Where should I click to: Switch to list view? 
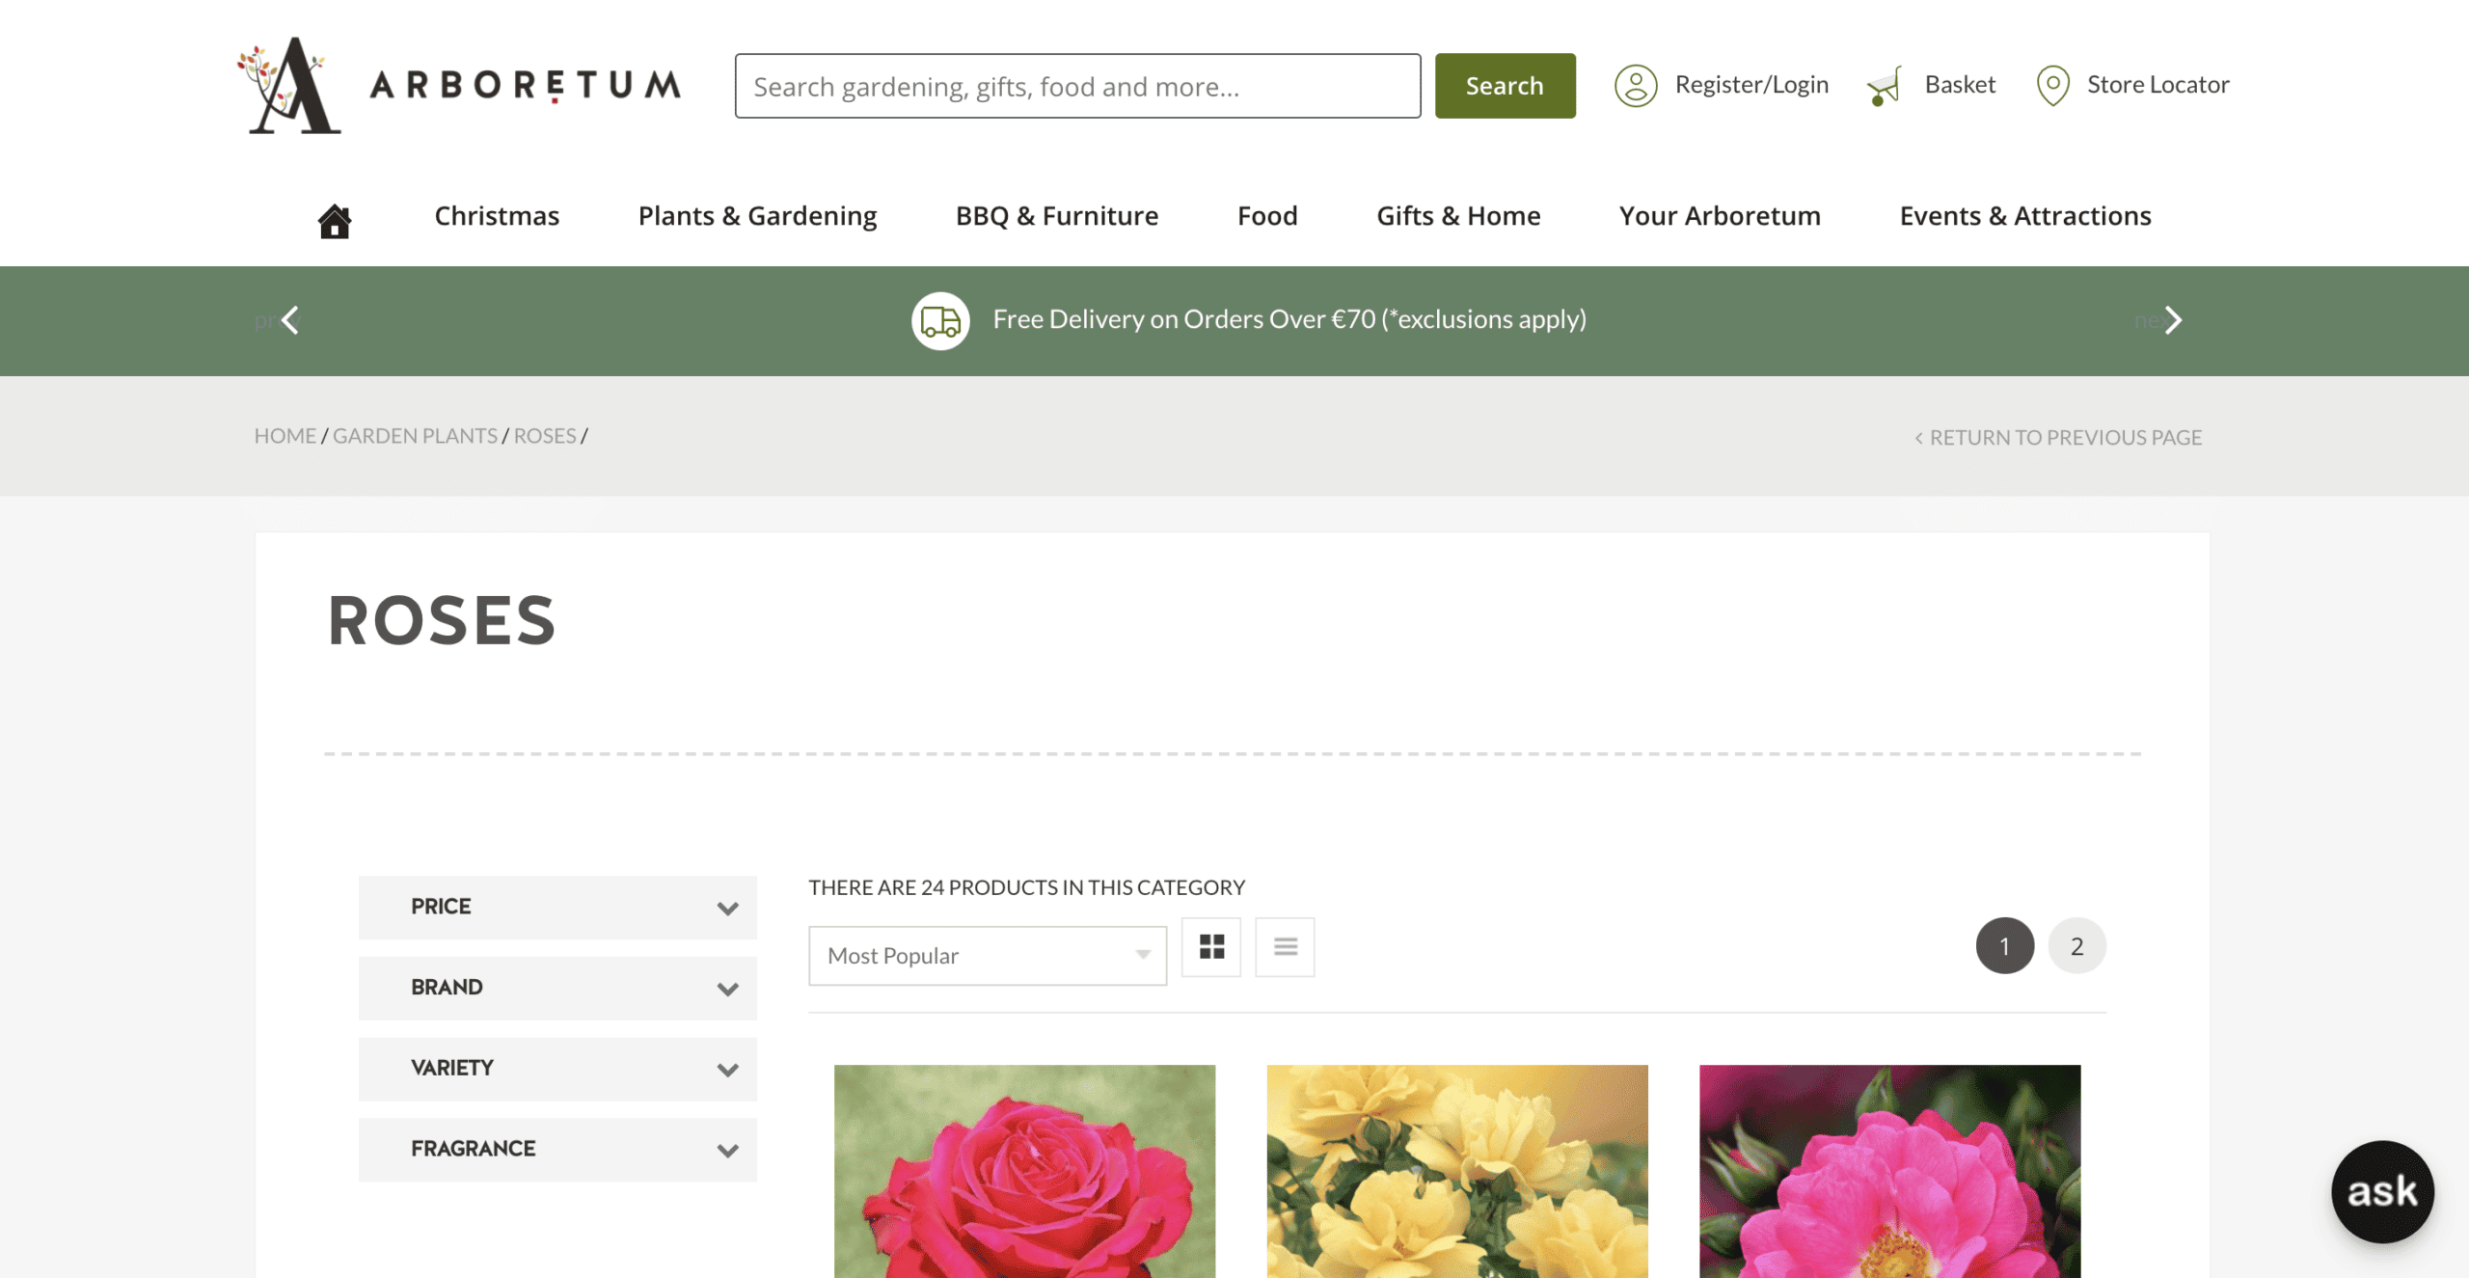point(1285,946)
